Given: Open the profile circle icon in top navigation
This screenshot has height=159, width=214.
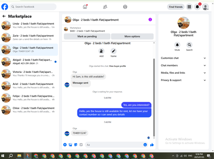Looking at the screenshot, I should point(125,7).
